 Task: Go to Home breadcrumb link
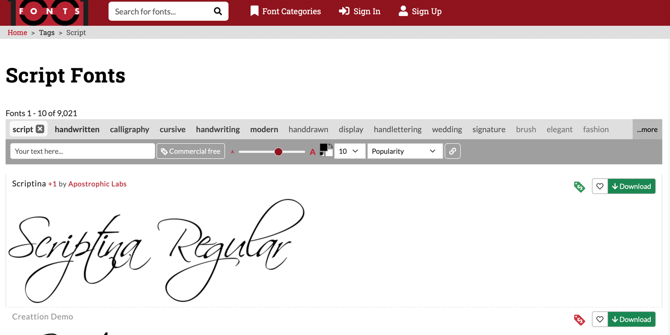click(x=17, y=33)
